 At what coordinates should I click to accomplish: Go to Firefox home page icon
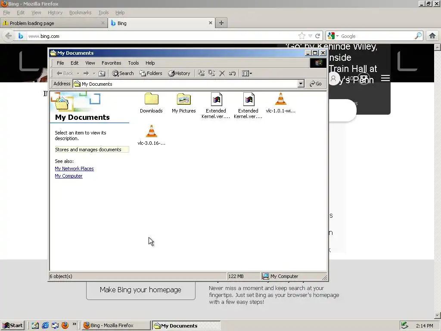click(x=432, y=36)
